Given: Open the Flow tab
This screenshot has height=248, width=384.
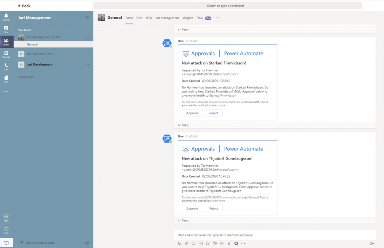Looking at the screenshot, I should 199,18.
